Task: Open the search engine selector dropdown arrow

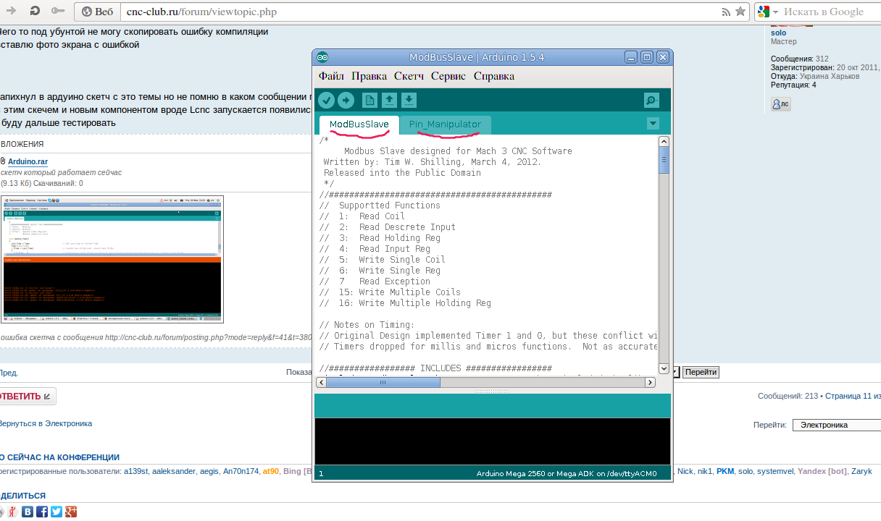Action: [775, 12]
